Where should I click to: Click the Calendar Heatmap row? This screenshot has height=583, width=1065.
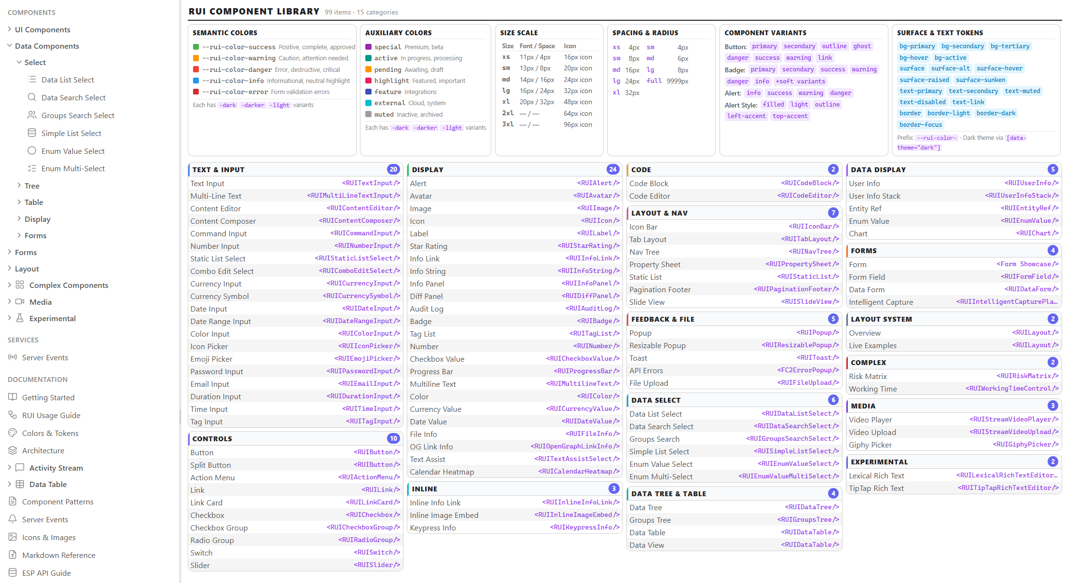(x=514, y=472)
